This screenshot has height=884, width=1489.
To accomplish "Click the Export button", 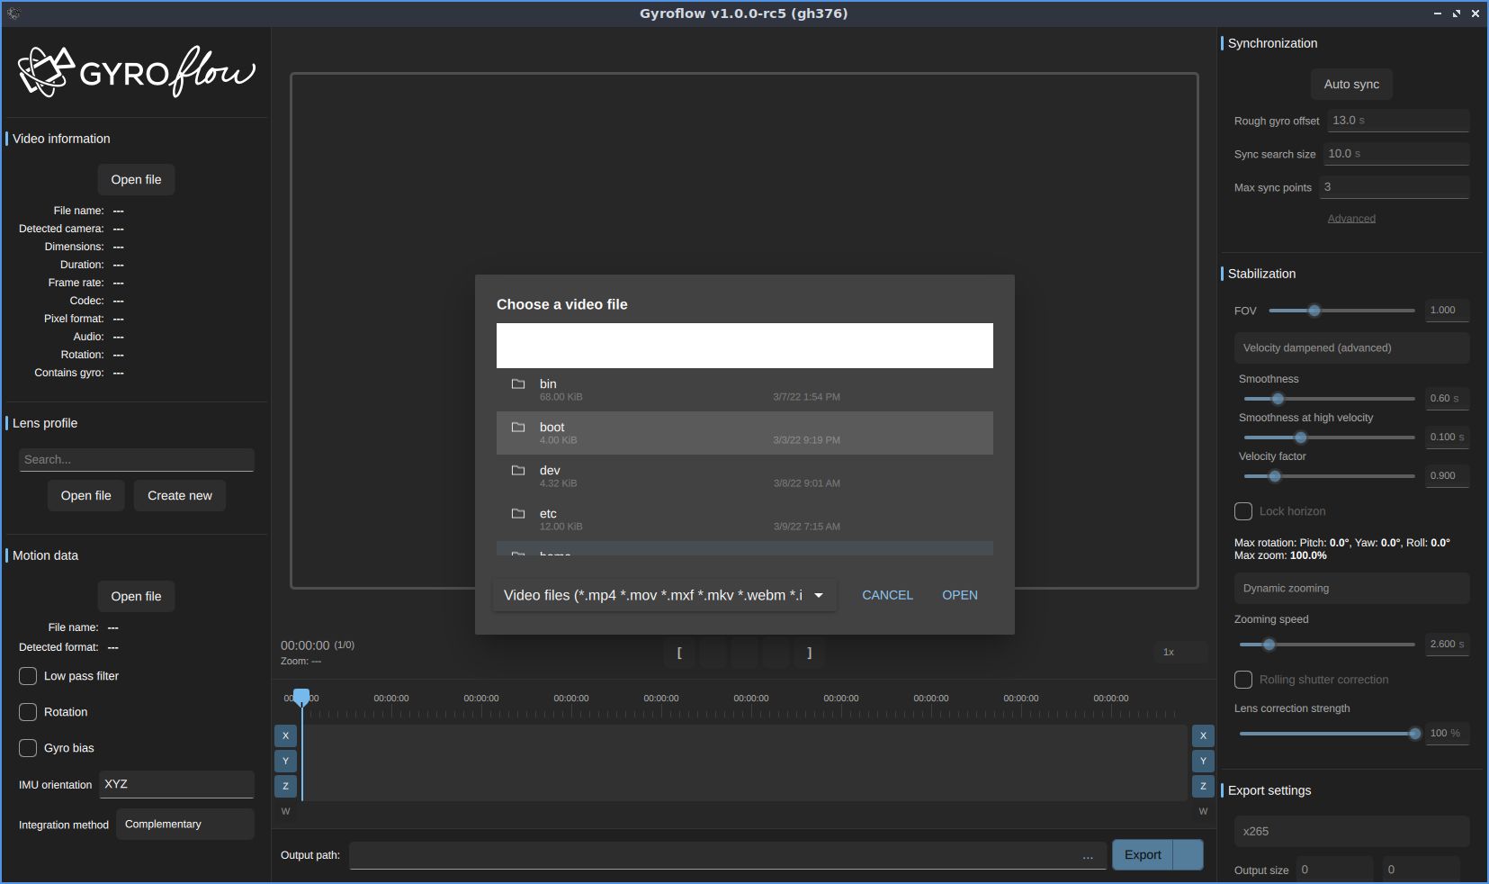I will tap(1143, 855).
